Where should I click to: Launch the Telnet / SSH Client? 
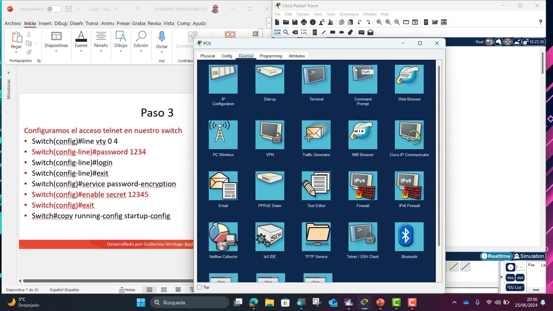tap(363, 237)
